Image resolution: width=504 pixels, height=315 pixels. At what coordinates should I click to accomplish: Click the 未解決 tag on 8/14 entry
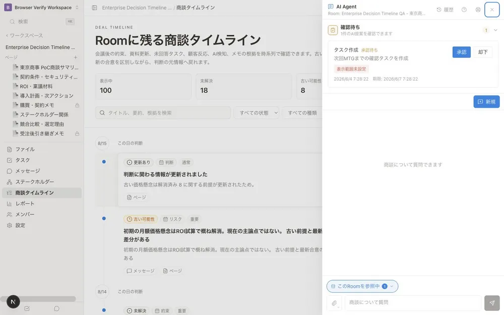(x=137, y=311)
